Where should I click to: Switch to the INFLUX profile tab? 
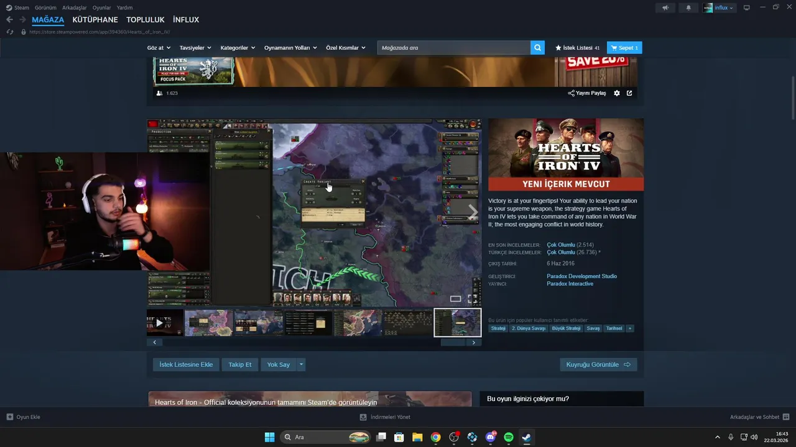[186, 20]
